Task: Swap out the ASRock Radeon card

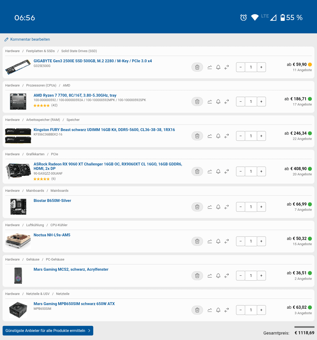Action: 227,171
